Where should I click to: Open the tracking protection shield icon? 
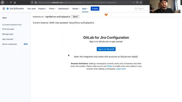click(x=32, y=3)
